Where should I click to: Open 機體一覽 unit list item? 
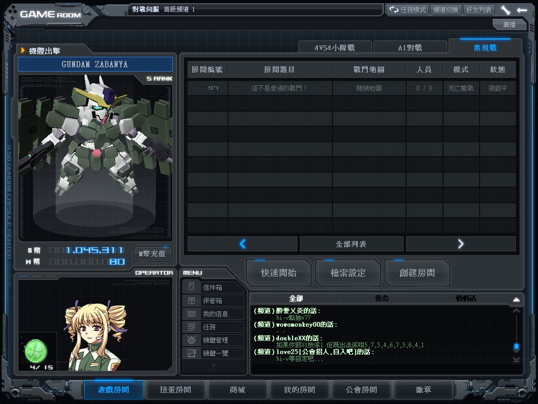click(213, 353)
